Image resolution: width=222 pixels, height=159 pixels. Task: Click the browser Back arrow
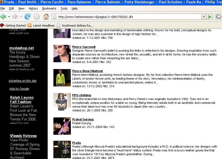tap(3, 17)
